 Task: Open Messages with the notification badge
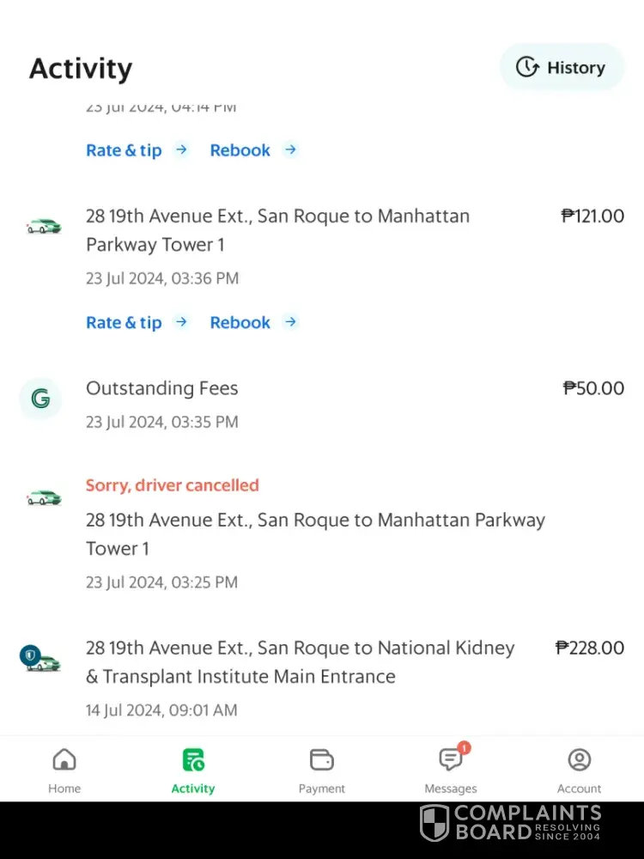(451, 759)
